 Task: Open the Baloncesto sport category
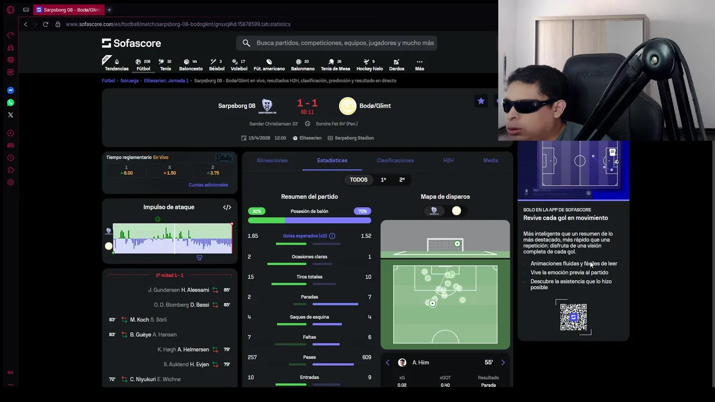coord(191,65)
